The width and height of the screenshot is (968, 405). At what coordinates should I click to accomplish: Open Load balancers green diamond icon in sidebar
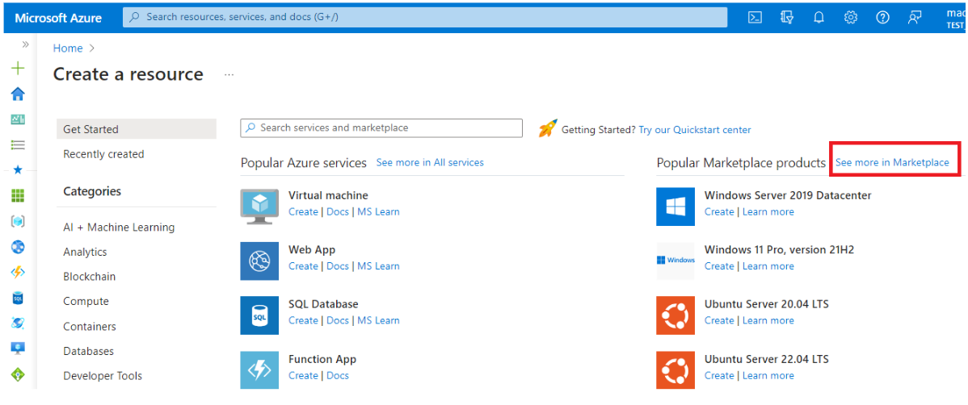tap(18, 374)
